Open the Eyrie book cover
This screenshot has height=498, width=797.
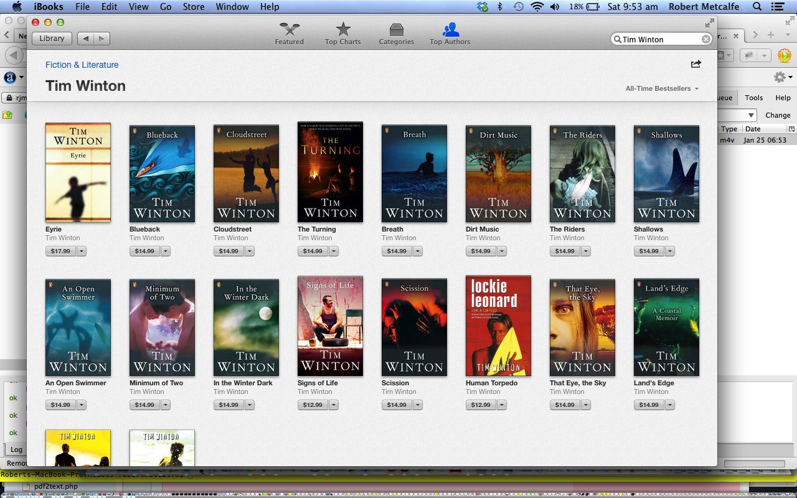[x=78, y=172]
